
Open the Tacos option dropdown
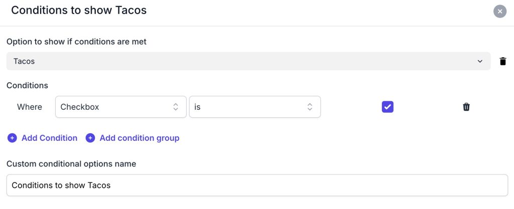click(x=248, y=61)
